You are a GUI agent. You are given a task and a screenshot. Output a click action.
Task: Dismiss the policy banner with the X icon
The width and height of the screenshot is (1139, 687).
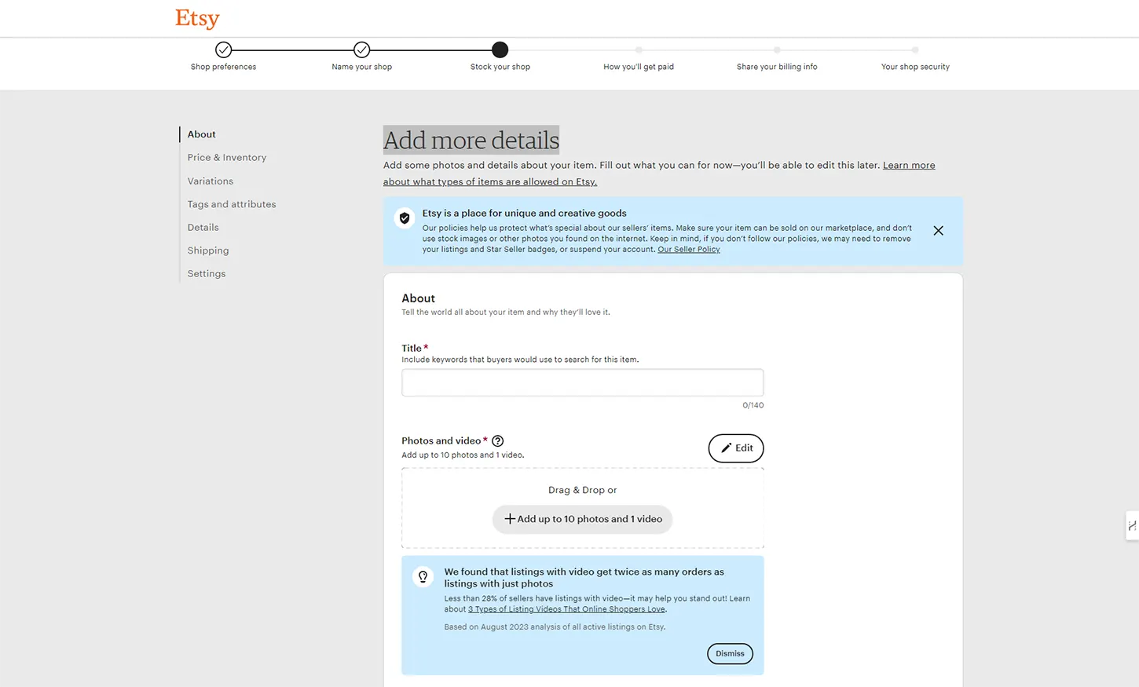pyautogui.click(x=938, y=231)
